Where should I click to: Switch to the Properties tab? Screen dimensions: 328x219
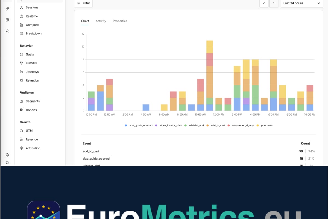pos(120,21)
